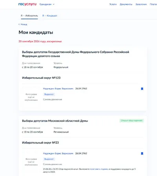Open Заявления in top navigation
Image resolution: width=157 pixels, height=176 pixels.
[x=141, y=4]
